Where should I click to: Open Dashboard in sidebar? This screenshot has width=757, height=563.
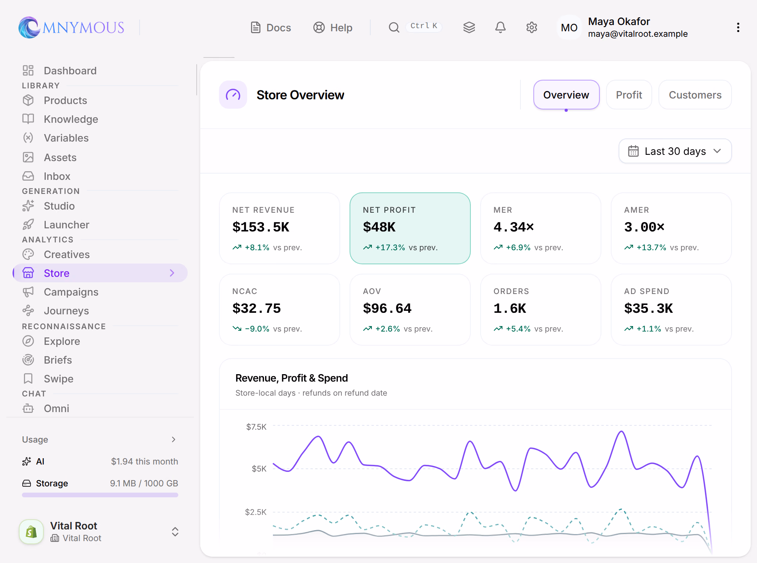100,70
